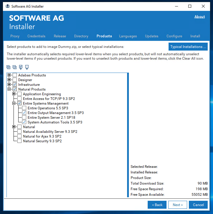Collapse the Entire Systems Management node
Image resolution: width=213 pixels, height=214 pixels.
[x=14, y=103]
